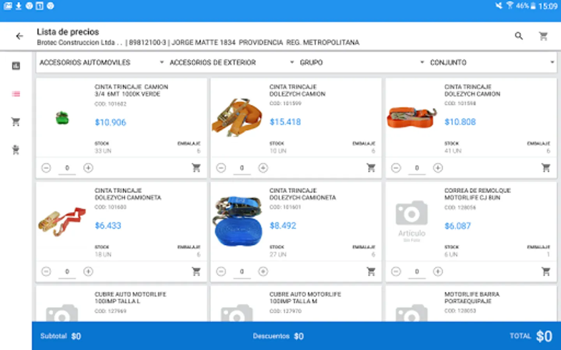The image size is (561, 350).
Task: Go back using the arrow icon
Action: tap(19, 36)
